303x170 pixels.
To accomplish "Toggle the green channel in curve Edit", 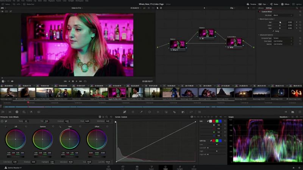I will pyautogui.click(x=217, y=121).
